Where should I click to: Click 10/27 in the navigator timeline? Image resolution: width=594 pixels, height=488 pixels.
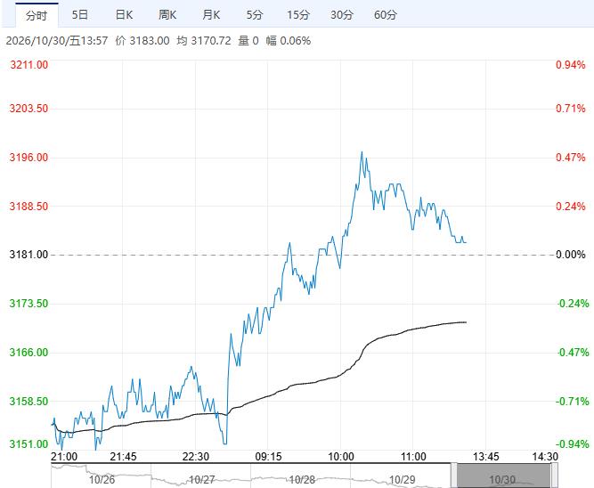click(201, 480)
